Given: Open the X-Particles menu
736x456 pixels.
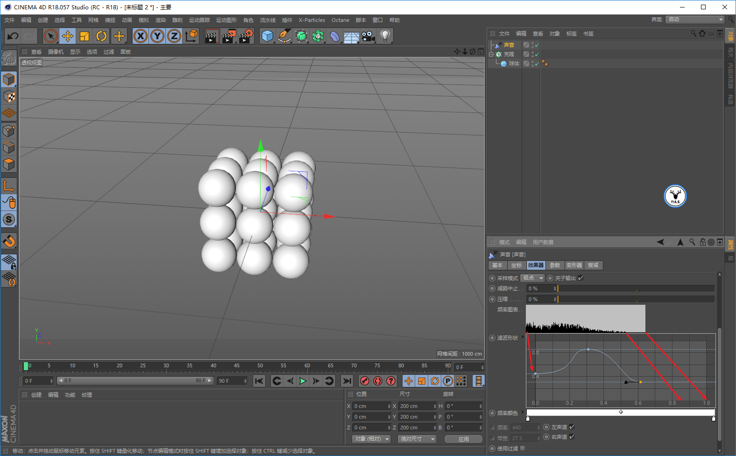Looking at the screenshot, I should [x=312, y=20].
